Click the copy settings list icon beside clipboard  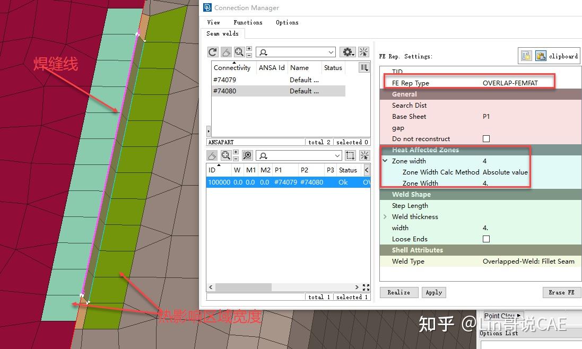click(526, 56)
